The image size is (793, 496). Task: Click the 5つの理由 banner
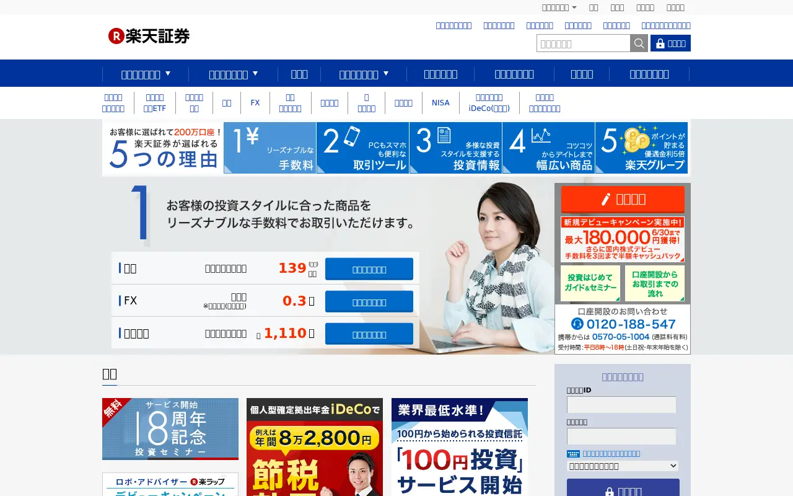point(164,148)
